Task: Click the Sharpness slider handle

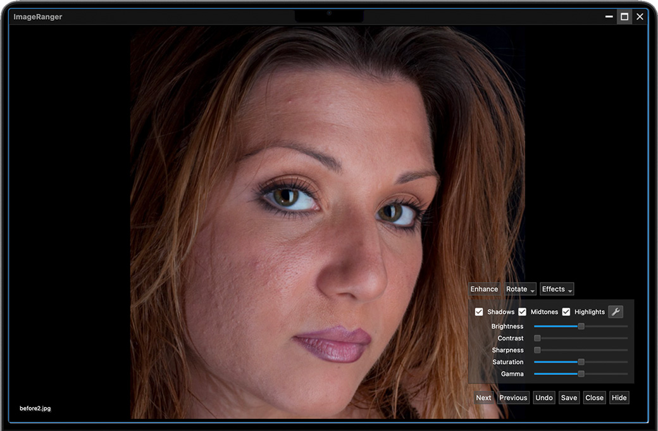Action: point(537,350)
